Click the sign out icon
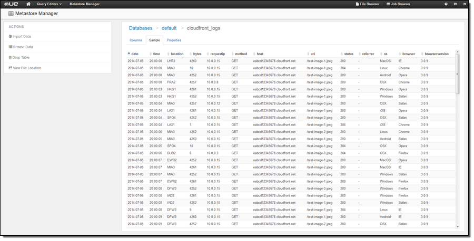474x241 pixels. (465, 4)
